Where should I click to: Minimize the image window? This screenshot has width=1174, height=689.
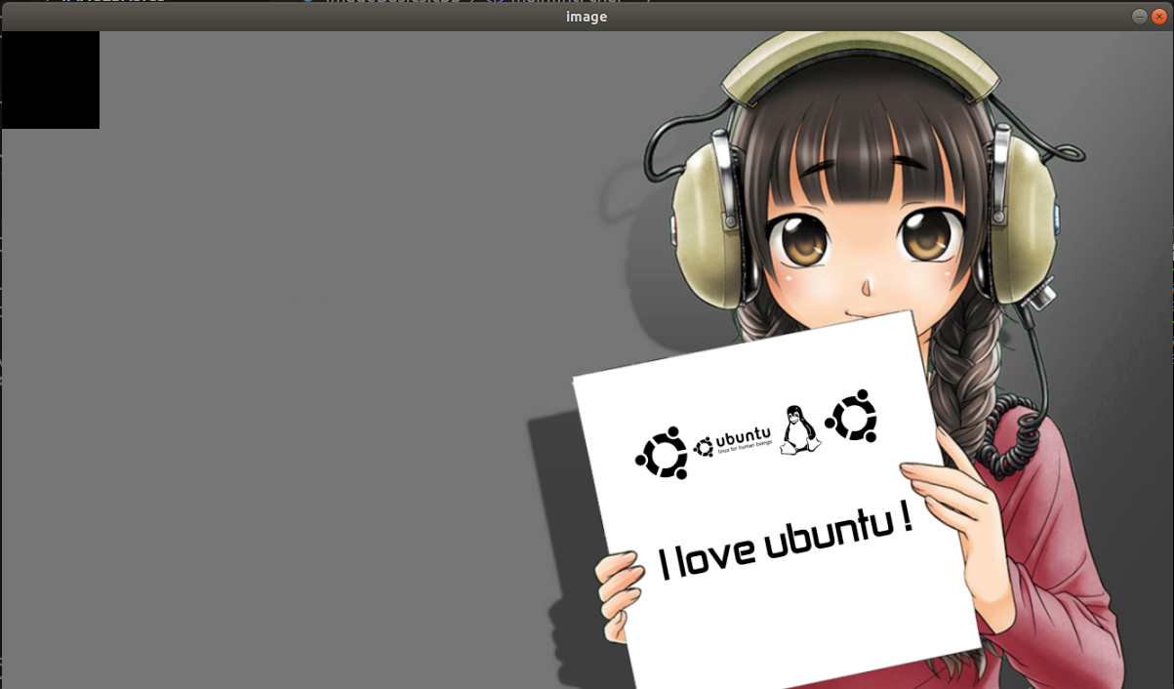1140,17
